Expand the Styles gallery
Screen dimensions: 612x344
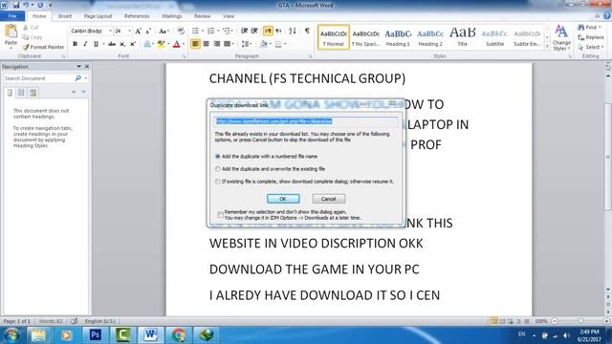tap(547, 47)
